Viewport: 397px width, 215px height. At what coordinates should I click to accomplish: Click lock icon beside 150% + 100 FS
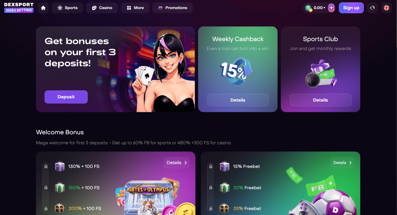(x=46, y=187)
